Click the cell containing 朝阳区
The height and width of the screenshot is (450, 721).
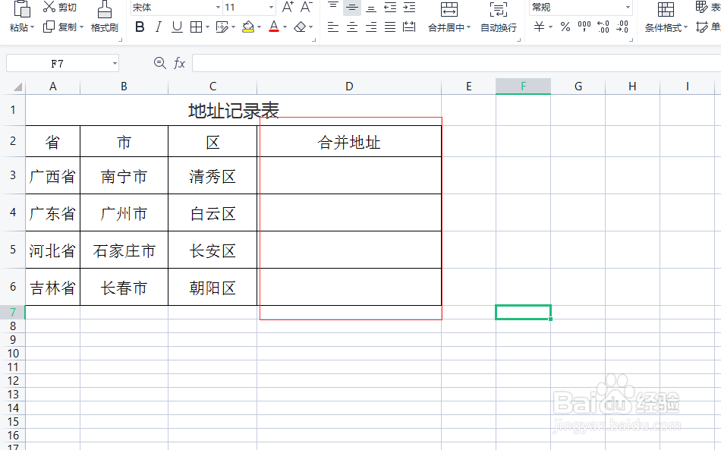point(213,288)
